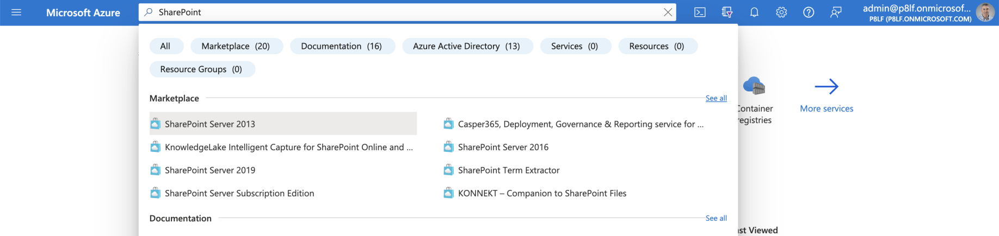Click See all for Documentation

pyautogui.click(x=716, y=218)
